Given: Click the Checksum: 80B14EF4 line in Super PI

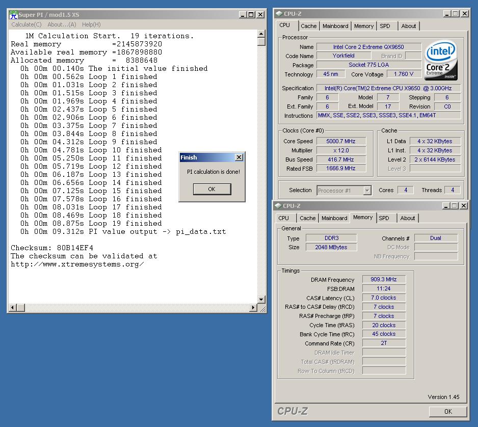Looking at the screenshot, I should pyautogui.click(x=52, y=248).
